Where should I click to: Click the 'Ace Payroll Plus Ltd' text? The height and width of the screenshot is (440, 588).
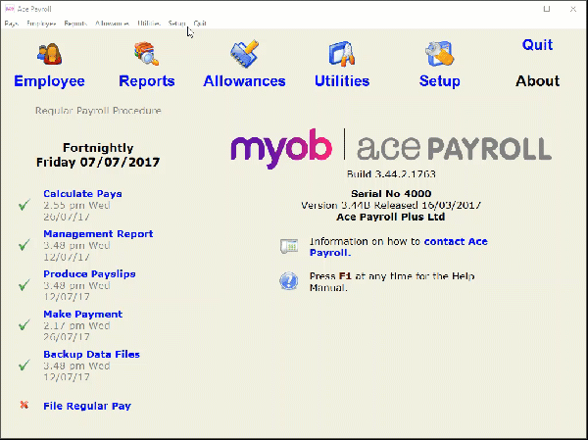[390, 217]
